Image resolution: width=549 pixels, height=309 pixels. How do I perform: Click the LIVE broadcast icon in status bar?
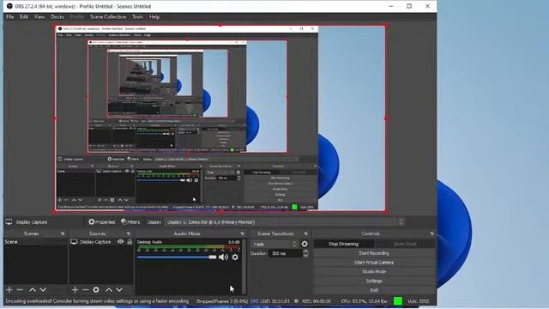click(255, 301)
